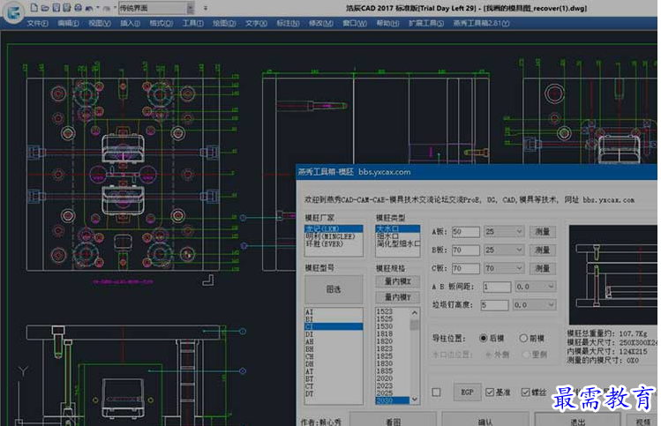The height and width of the screenshot is (426, 661).
Task: Open the quick access toolbar customize arrow
Action: pos(206,8)
